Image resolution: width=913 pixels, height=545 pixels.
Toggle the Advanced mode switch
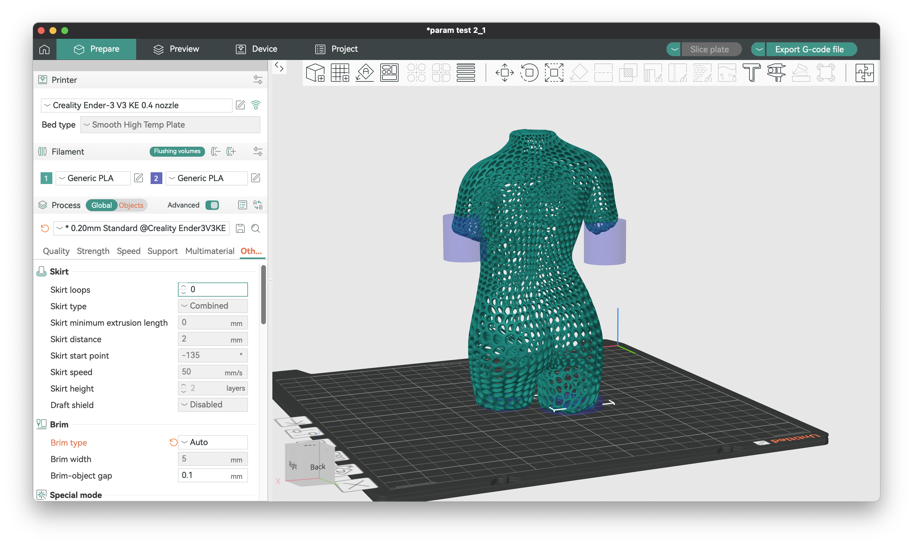pos(212,205)
